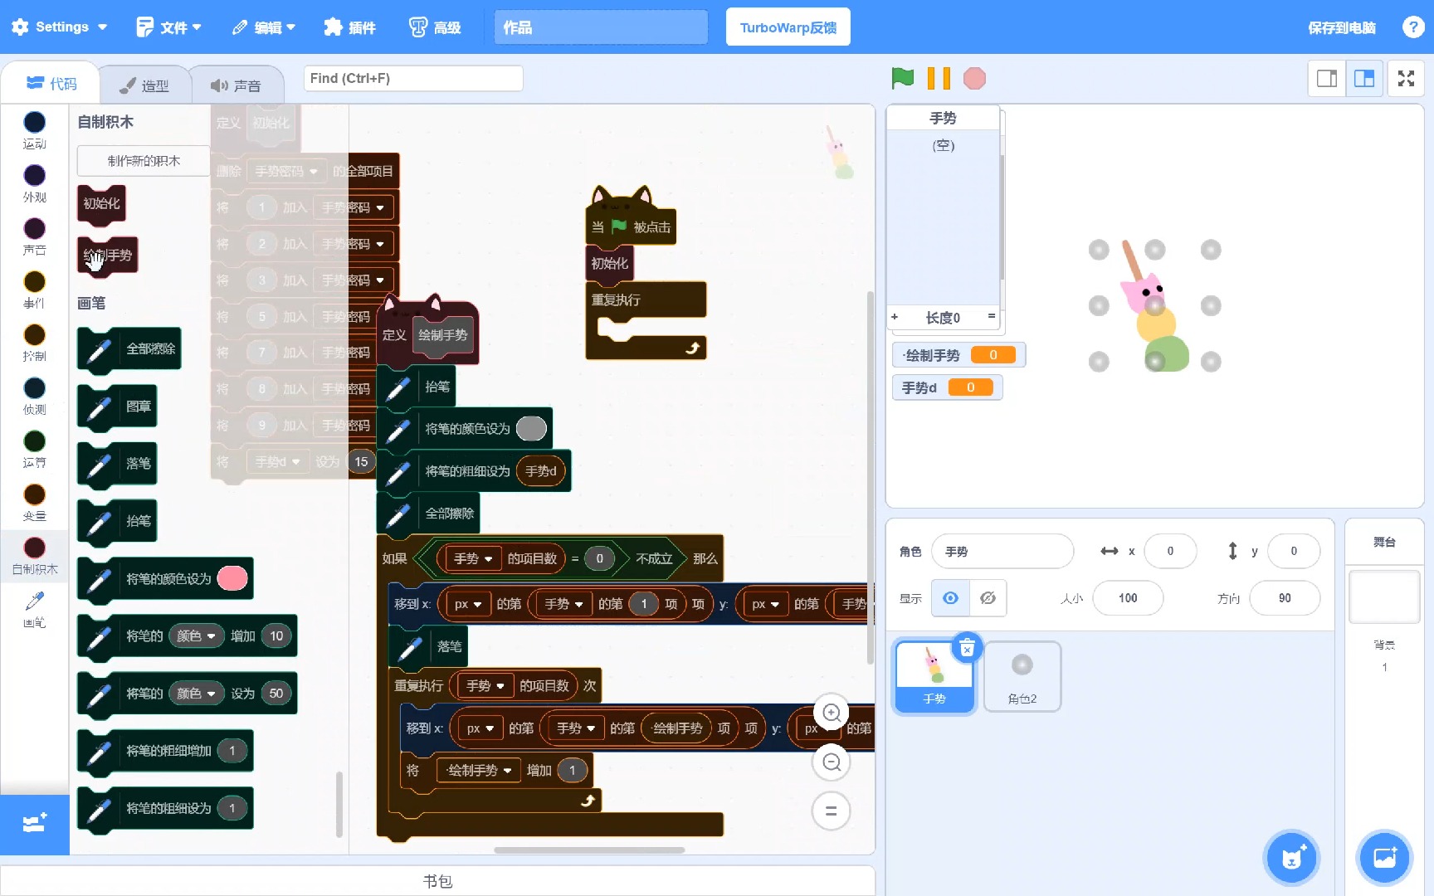Edit the sprite x position field

tap(1170, 551)
